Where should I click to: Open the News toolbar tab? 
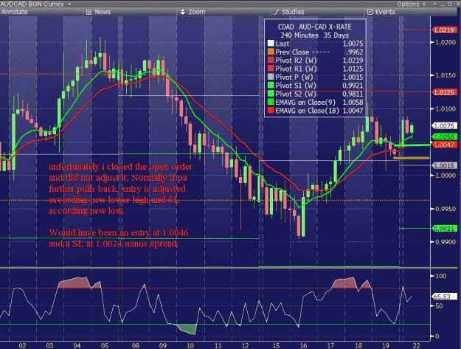(103, 12)
